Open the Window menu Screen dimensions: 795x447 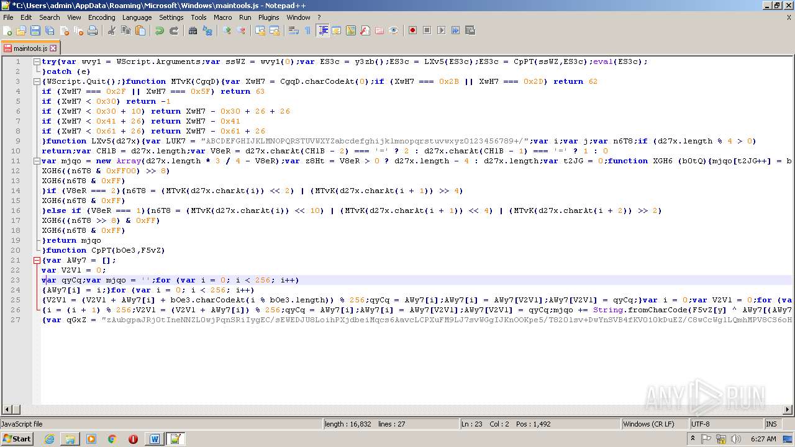click(298, 17)
